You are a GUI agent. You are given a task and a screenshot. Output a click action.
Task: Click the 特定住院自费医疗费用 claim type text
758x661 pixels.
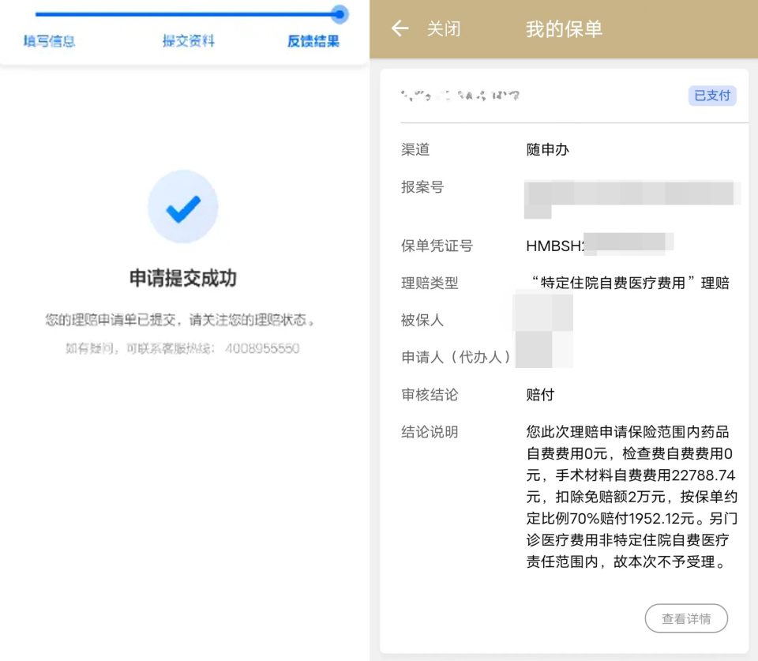[629, 283]
